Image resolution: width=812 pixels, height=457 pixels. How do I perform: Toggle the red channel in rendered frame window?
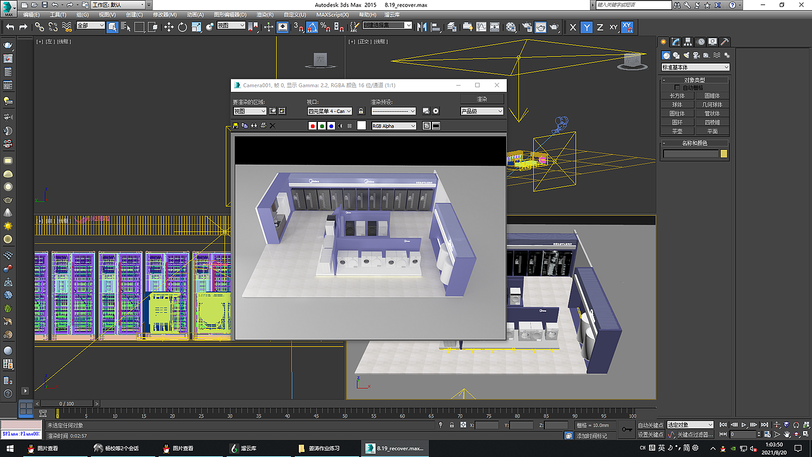click(x=313, y=126)
